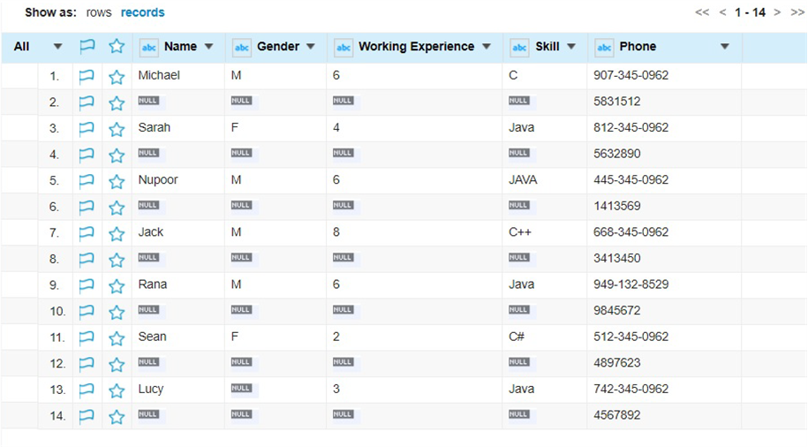Click the star column header icon
808x447 pixels.
pos(117,47)
